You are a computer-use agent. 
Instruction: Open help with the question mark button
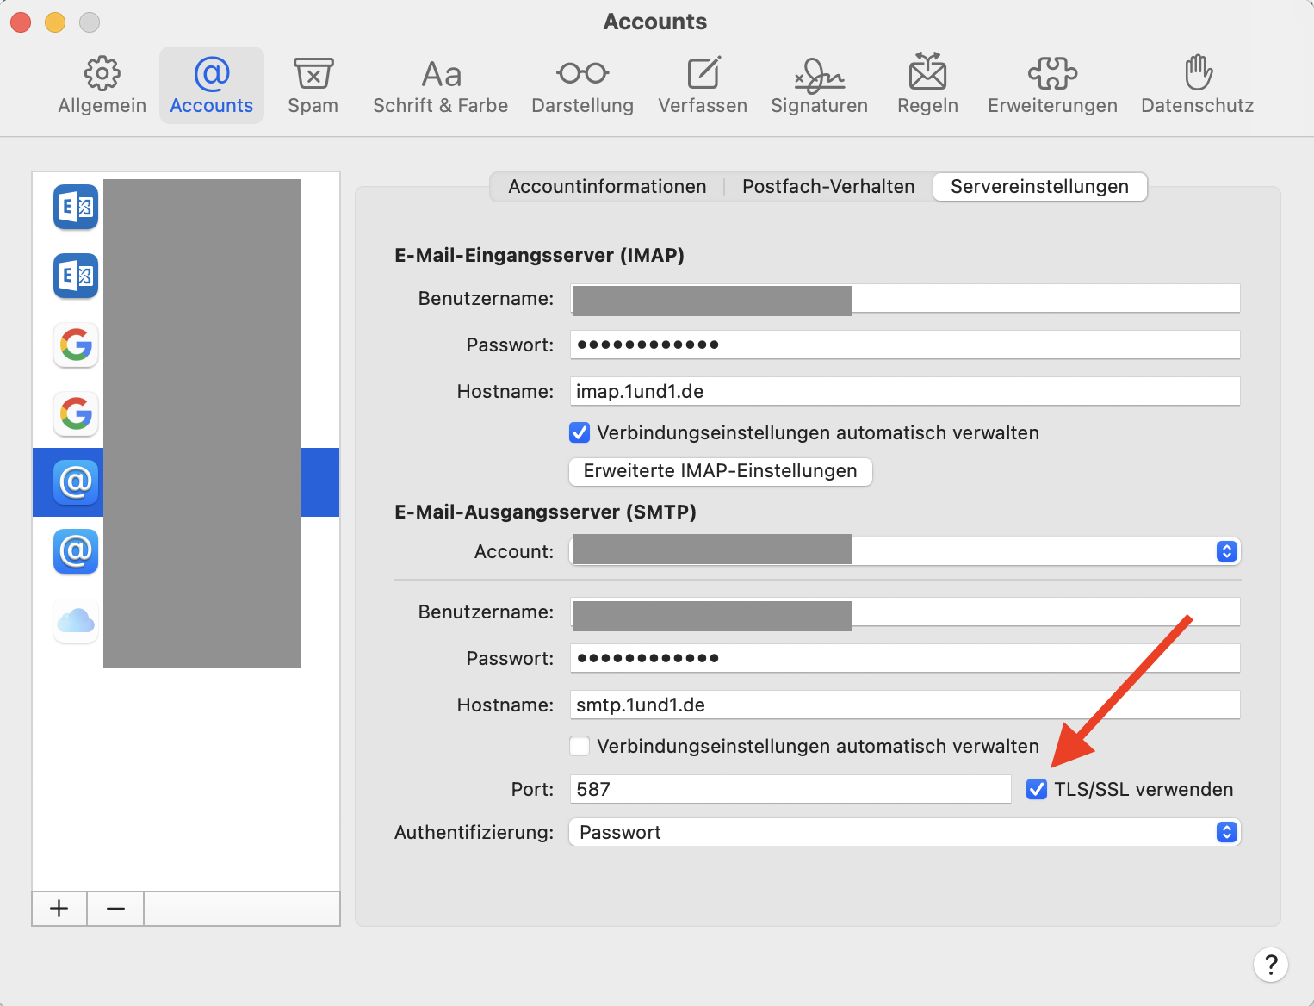pyautogui.click(x=1271, y=965)
